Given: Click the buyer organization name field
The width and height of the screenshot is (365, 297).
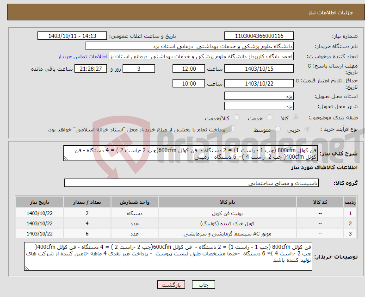Looking at the screenshot, I should 190,46.
